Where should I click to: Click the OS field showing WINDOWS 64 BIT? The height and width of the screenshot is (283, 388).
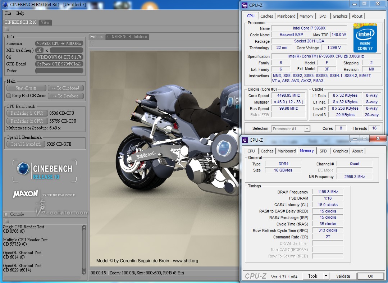click(59, 57)
